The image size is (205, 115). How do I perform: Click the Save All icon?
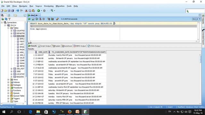[12, 11]
